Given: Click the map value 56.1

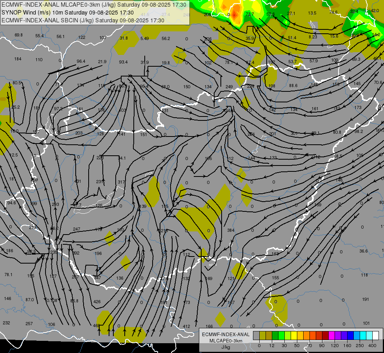Looking at the screenshot, I should 60,36.
